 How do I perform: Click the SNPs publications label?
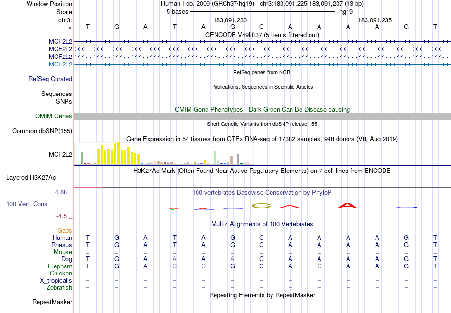tap(64, 101)
